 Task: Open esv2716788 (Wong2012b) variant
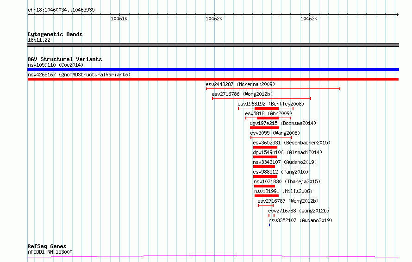[299, 211]
